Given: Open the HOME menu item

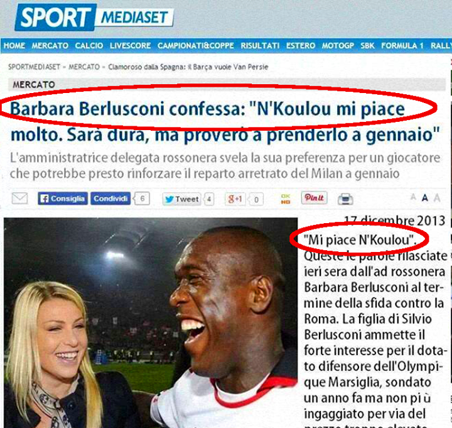Looking at the screenshot, I should point(14,46).
